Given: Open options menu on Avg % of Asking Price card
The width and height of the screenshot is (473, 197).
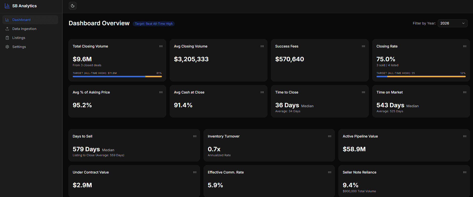Looking at the screenshot, I should (161, 92).
